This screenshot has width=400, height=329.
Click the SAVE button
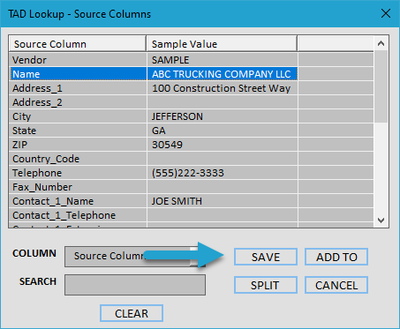266,257
